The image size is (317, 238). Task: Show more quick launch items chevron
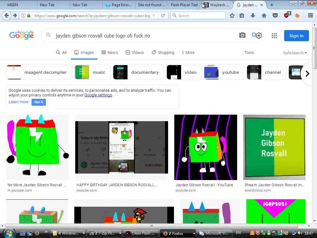pyautogui.click(x=46, y=232)
